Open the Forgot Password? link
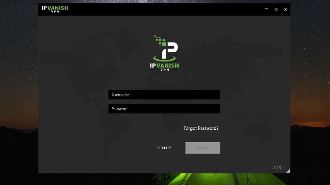The height and width of the screenshot is (185, 330). (201, 128)
